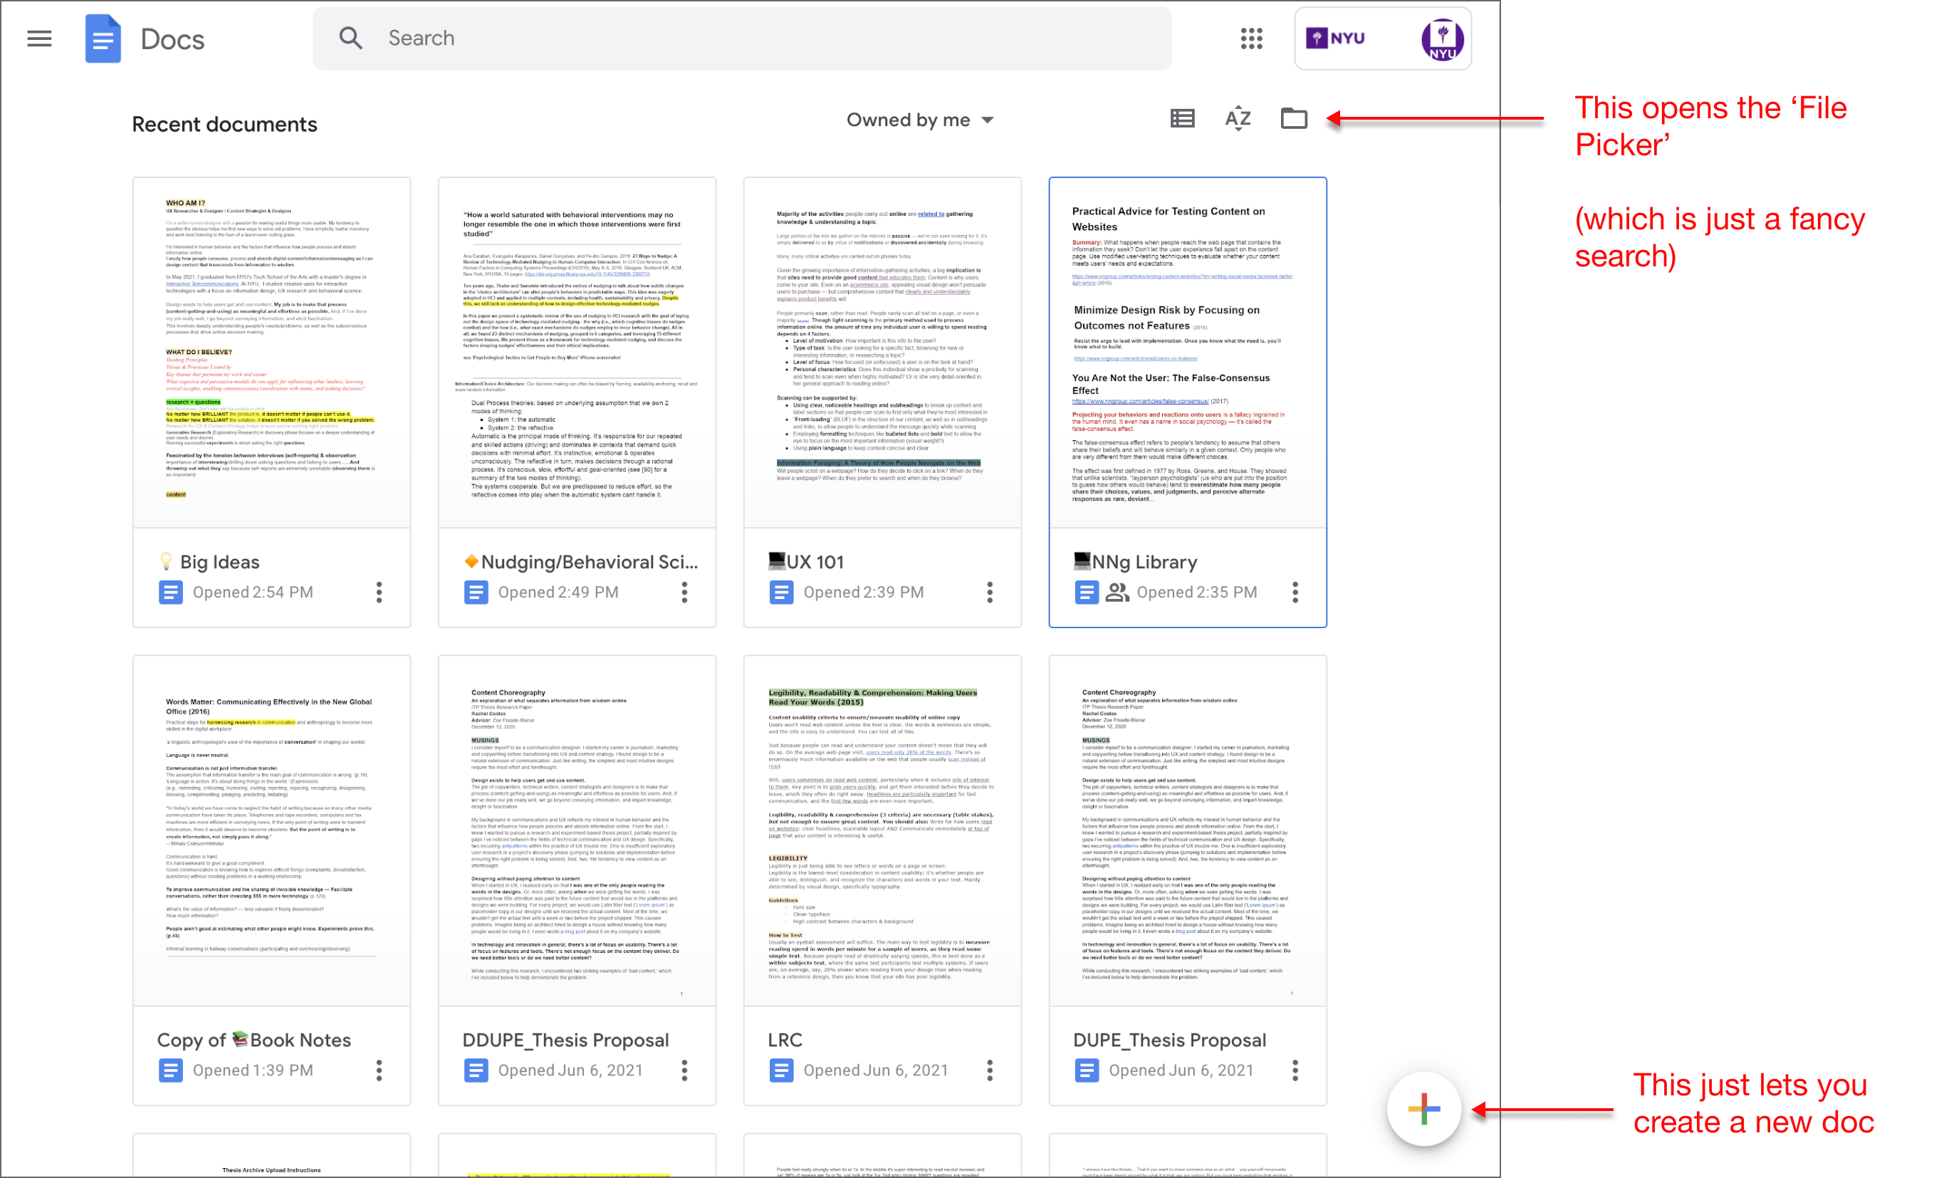1934x1178 pixels.
Task: Open more options for NNg Library
Action: [x=1295, y=593]
